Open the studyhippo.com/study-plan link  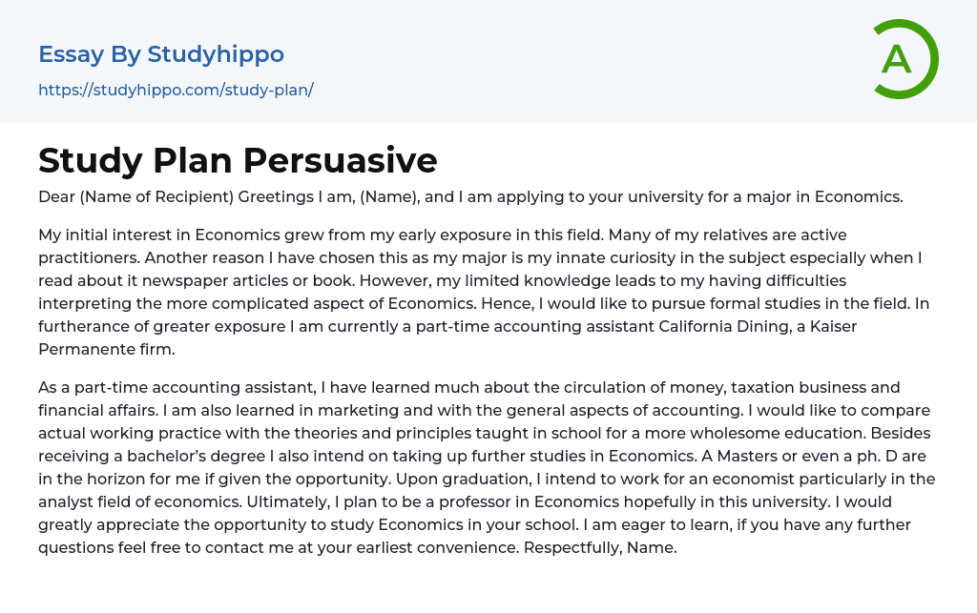tap(176, 91)
